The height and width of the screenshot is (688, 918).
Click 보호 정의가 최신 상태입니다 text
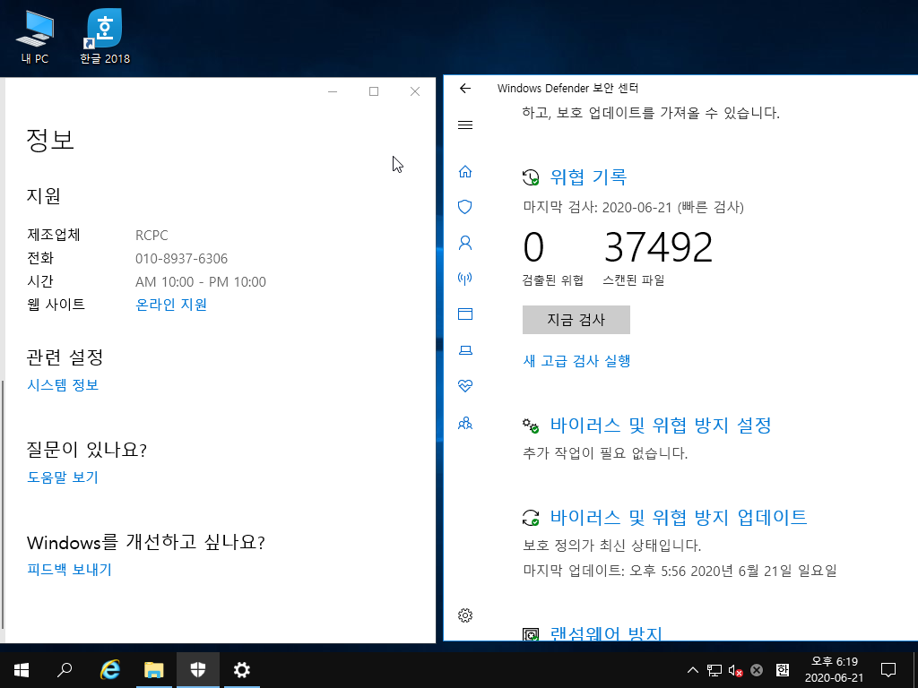pos(611,546)
